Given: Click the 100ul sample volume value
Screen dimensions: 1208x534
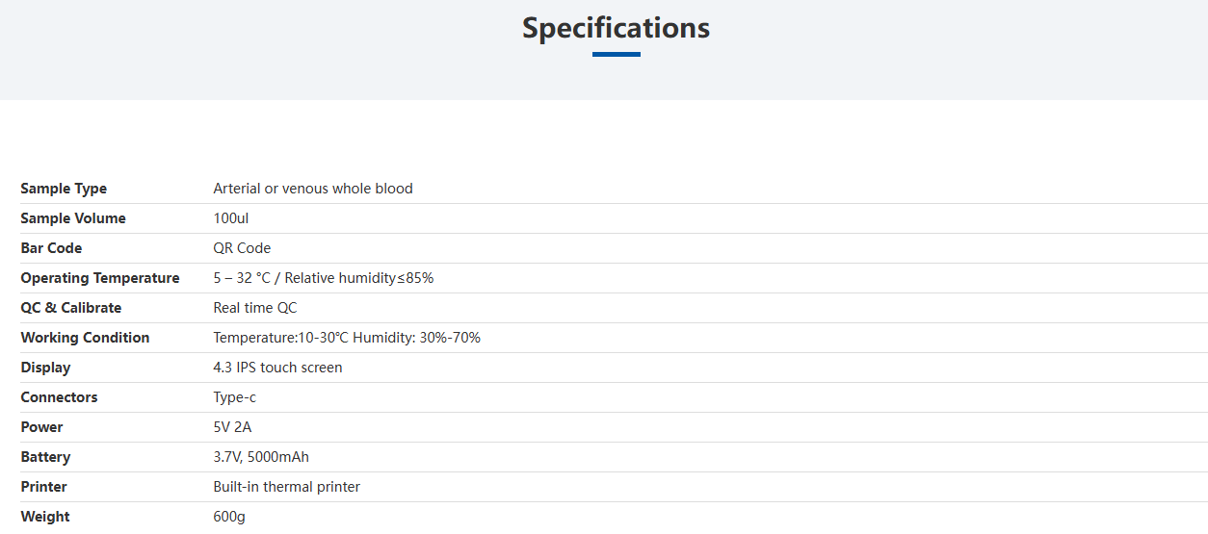Looking at the screenshot, I should [x=231, y=218].
